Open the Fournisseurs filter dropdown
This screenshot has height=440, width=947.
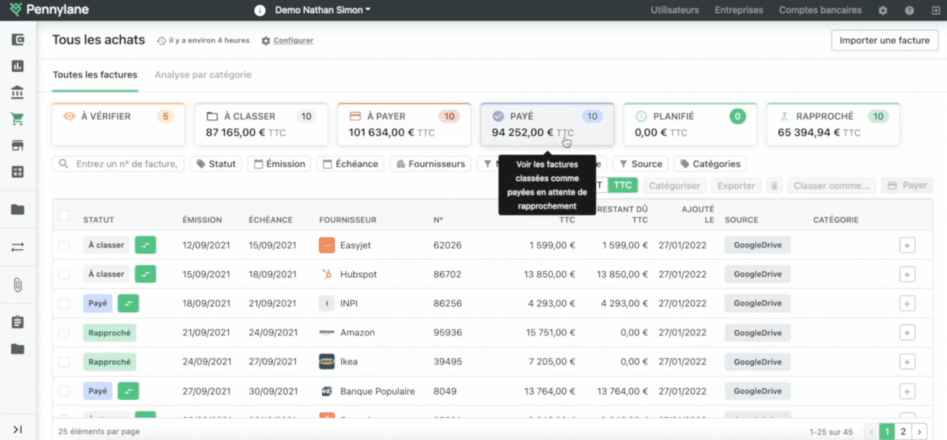[430, 164]
